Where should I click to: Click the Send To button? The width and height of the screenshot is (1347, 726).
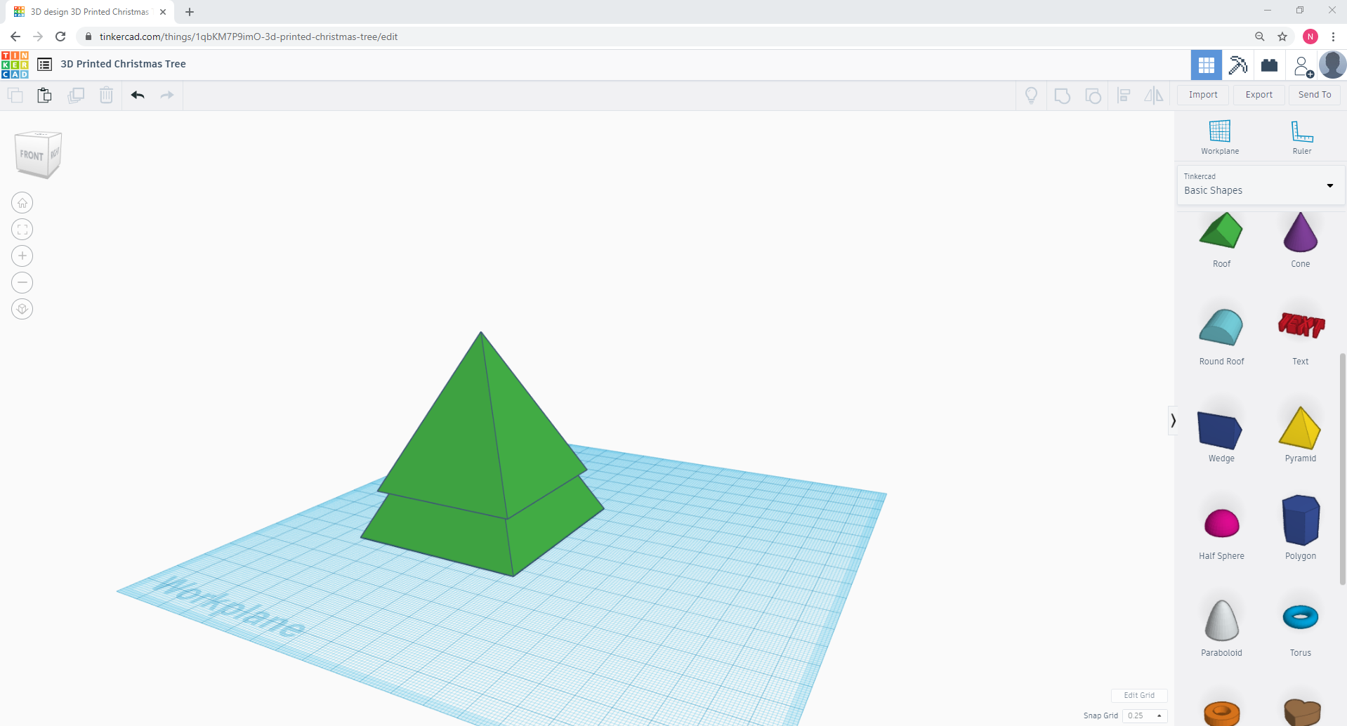tap(1315, 95)
